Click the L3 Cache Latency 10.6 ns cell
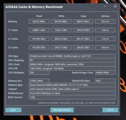The image size is (126, 120). click(x=105, y=47)
